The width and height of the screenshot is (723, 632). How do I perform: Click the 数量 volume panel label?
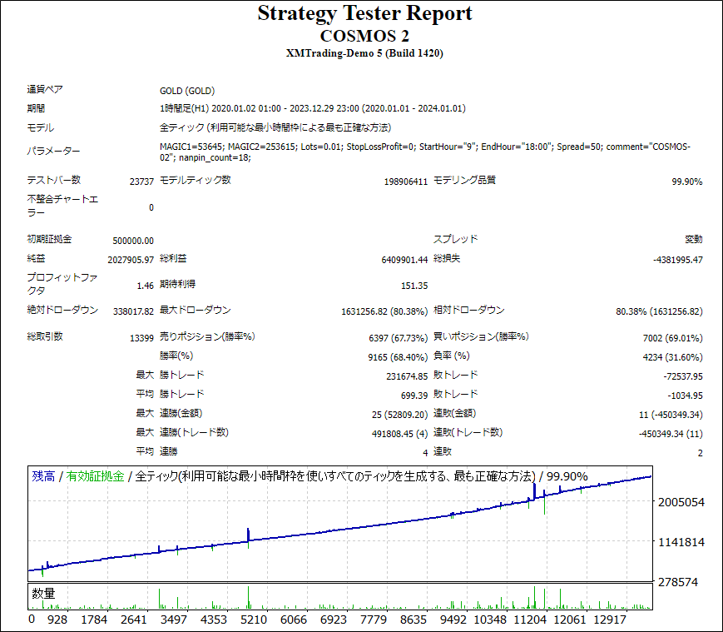pyautogui.click(x=43, y=594)
